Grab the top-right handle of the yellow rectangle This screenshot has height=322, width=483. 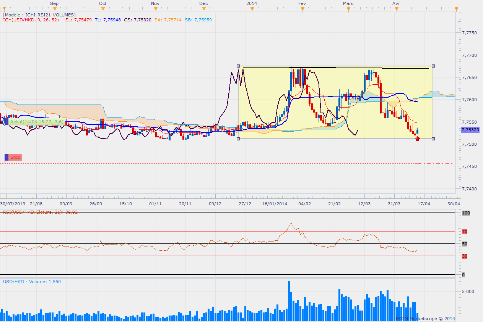tap(433, 66)
